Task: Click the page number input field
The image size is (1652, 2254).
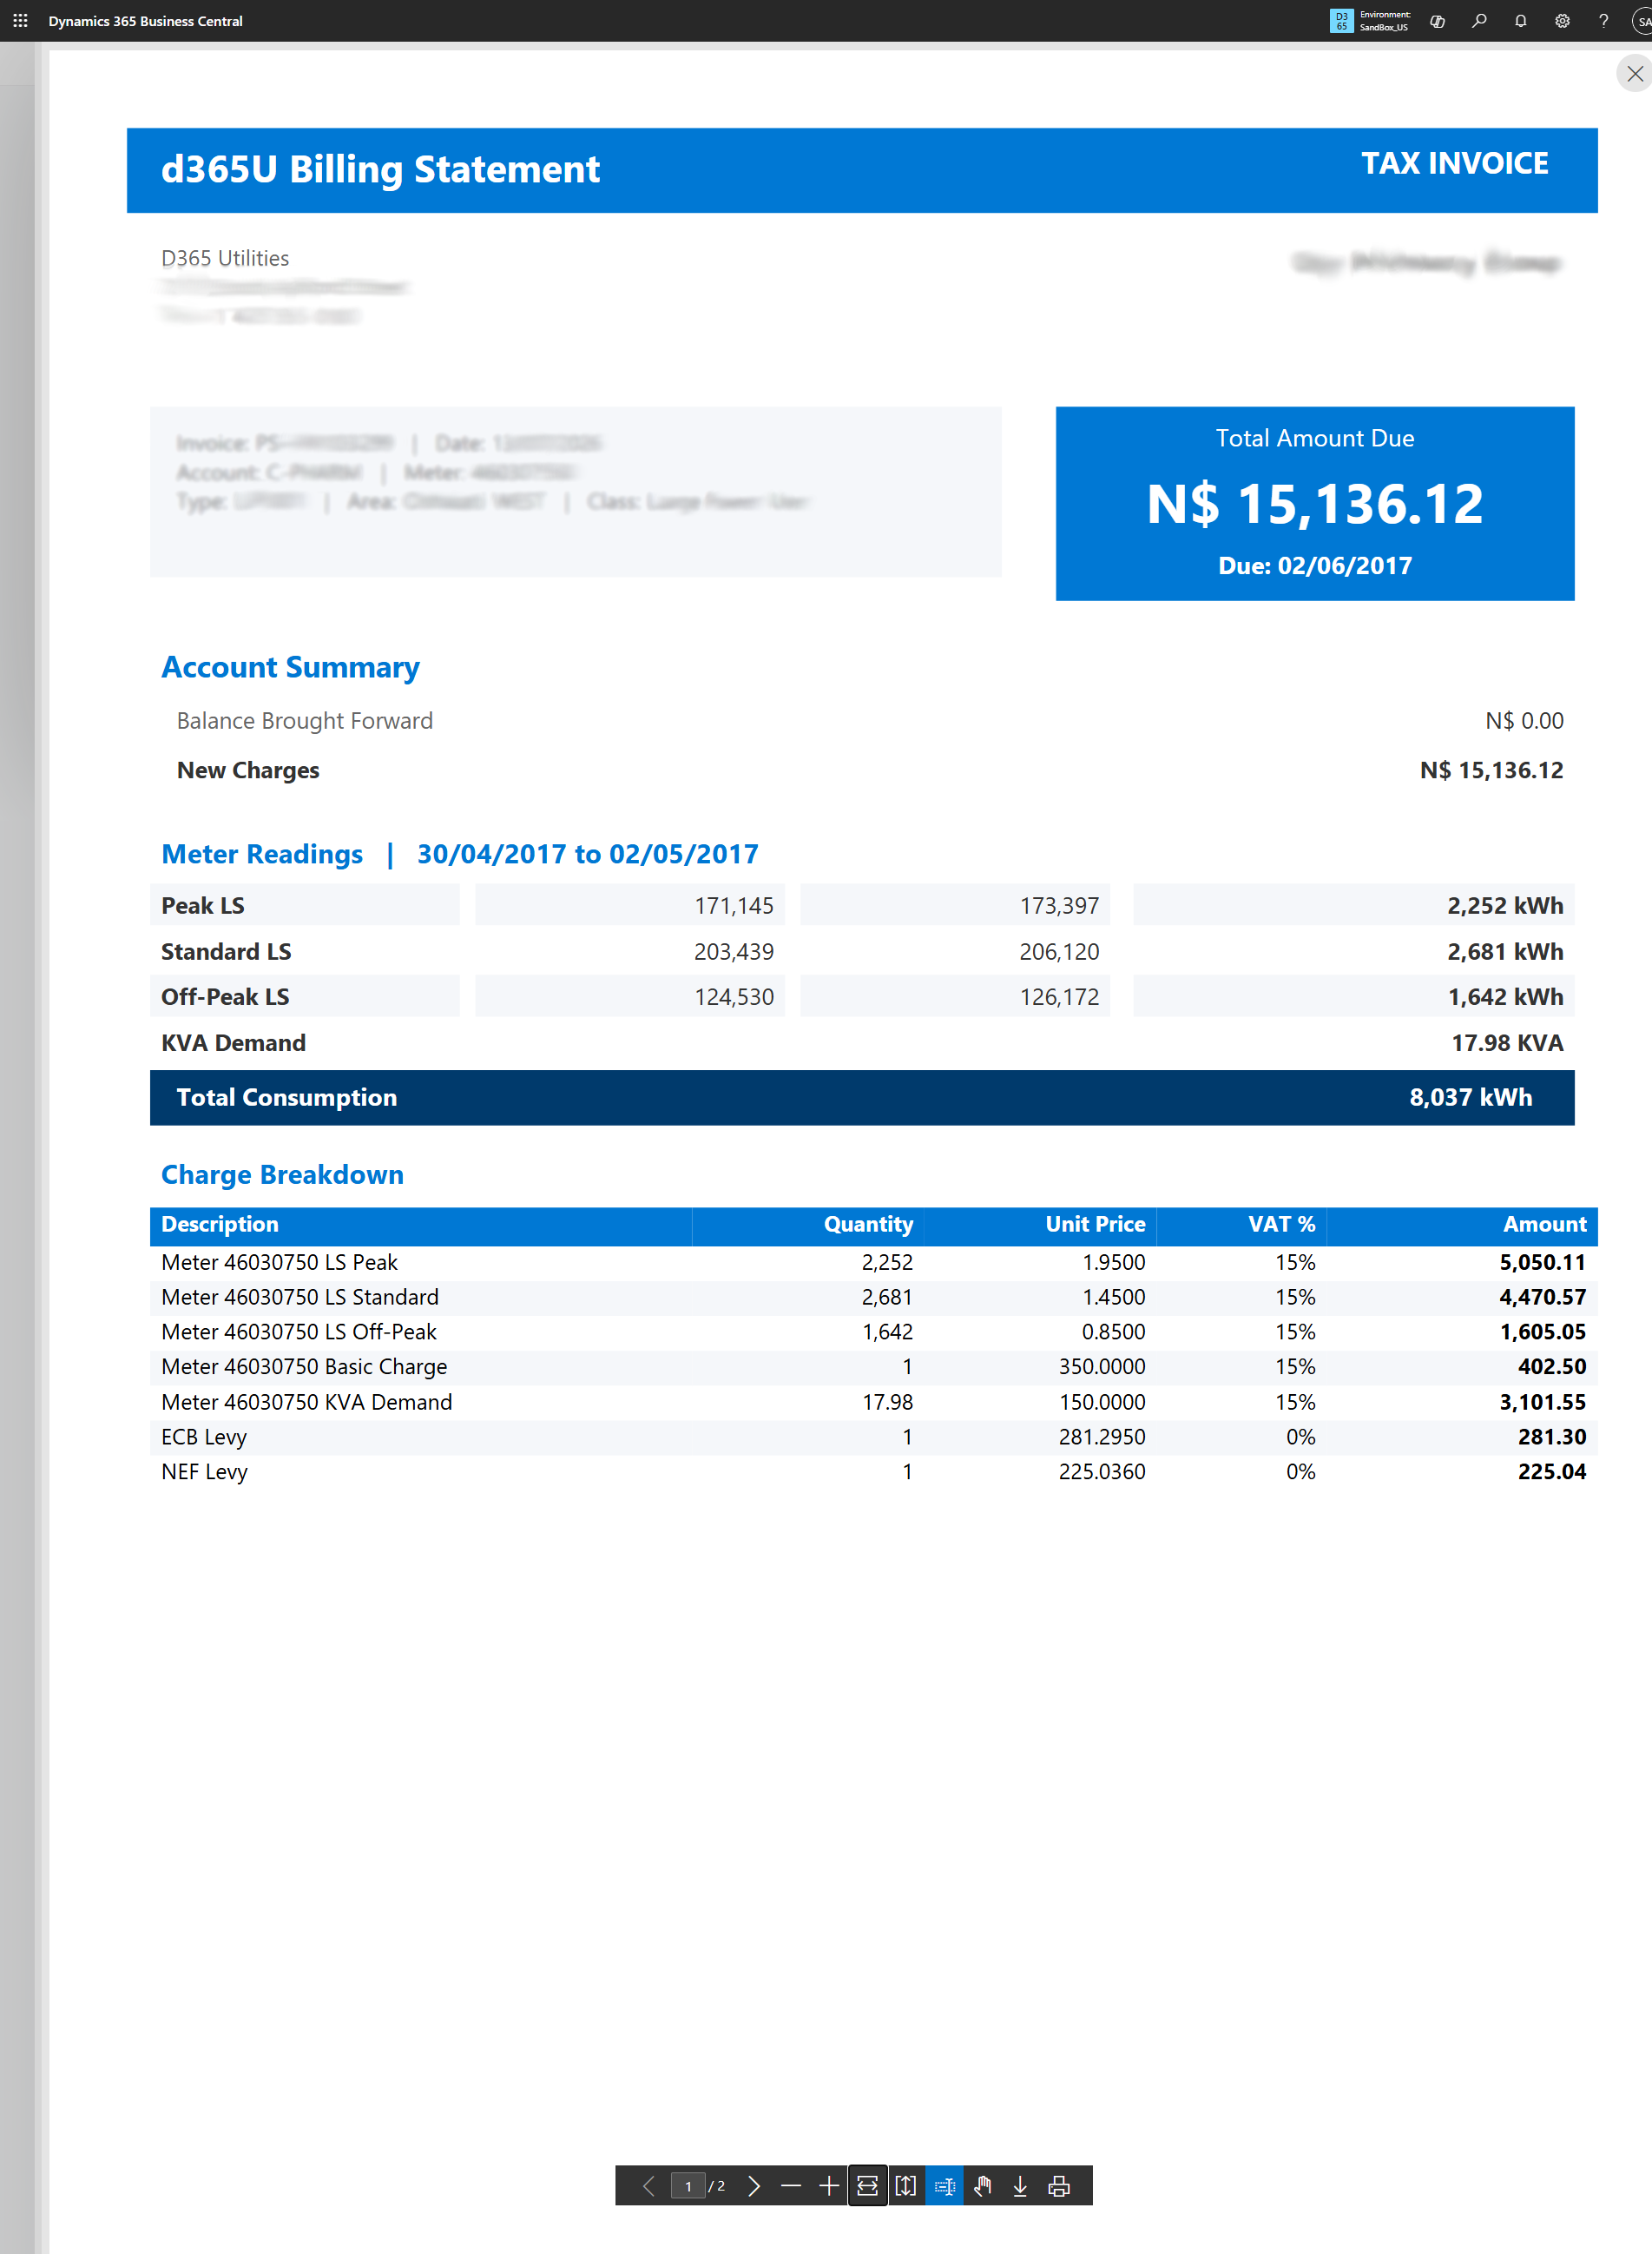Action: [688, 2186]
